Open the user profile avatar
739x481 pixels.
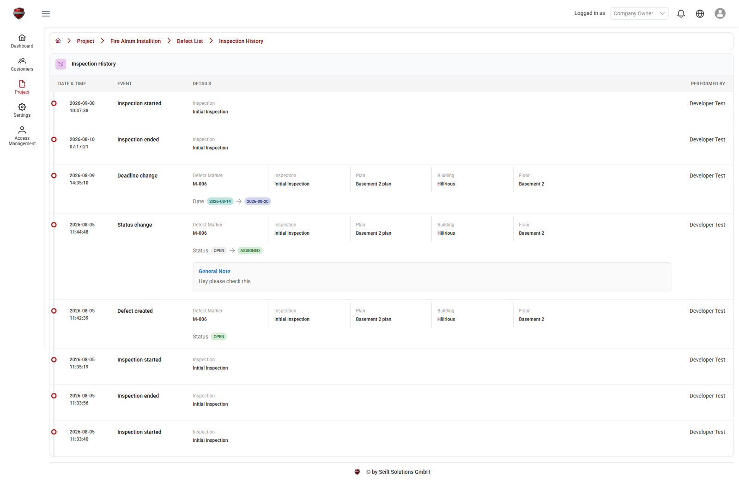(720, 13)
